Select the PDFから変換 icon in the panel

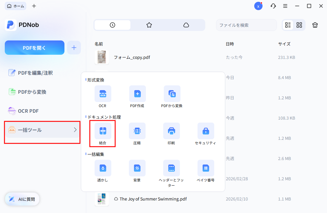172,94
